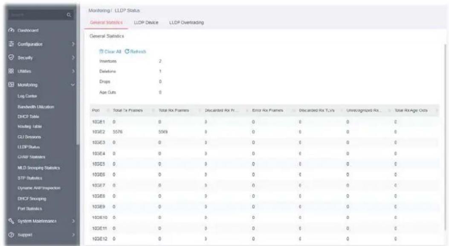Click the search magnifier icon in sidebar

(69, 15)
